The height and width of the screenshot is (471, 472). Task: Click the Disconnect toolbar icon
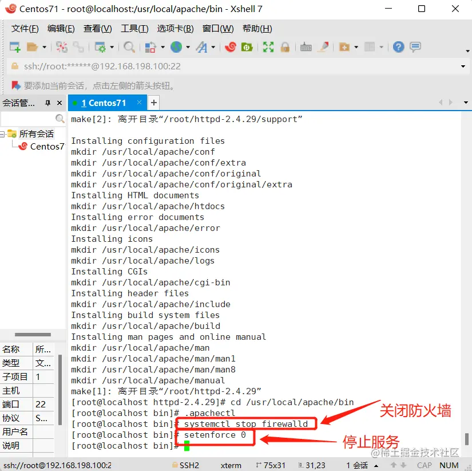[62, 47]
